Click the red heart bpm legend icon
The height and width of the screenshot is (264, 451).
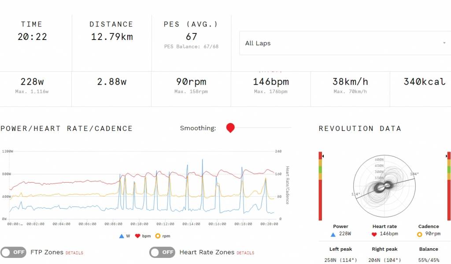pyautogui.click(x=137, y=236)
